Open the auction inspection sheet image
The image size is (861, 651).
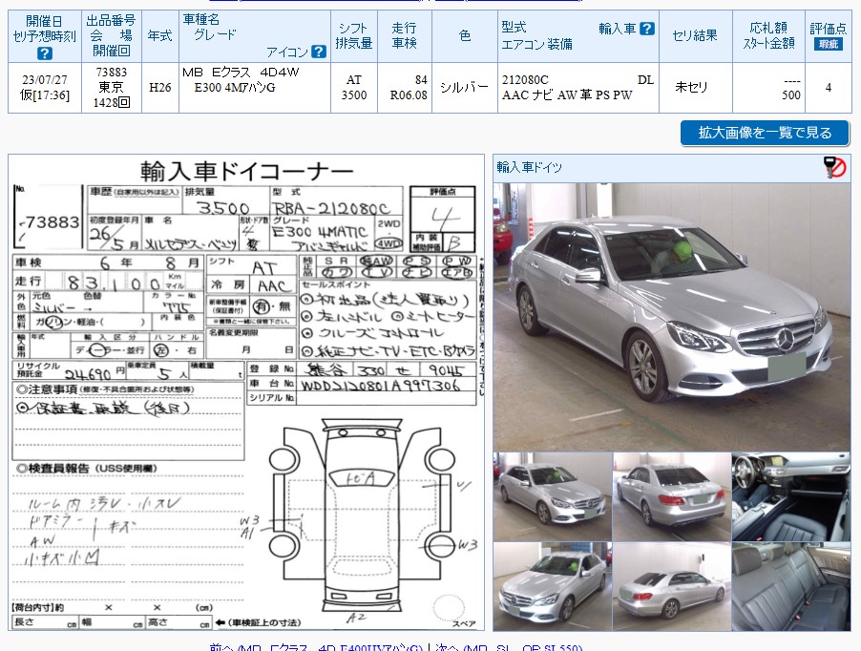pos(246,392)
